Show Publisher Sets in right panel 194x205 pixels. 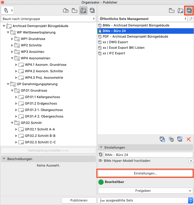(189, 10)
